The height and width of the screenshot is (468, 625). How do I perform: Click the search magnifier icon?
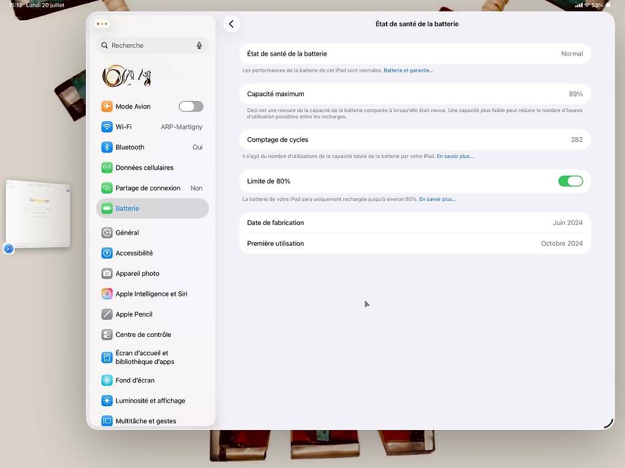click(x=104, y=45)
